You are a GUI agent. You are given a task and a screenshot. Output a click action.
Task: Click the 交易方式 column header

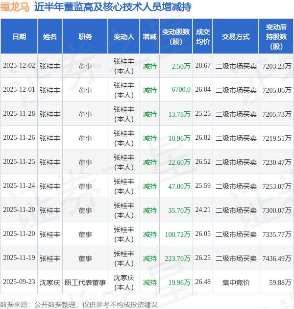point(236,37)
